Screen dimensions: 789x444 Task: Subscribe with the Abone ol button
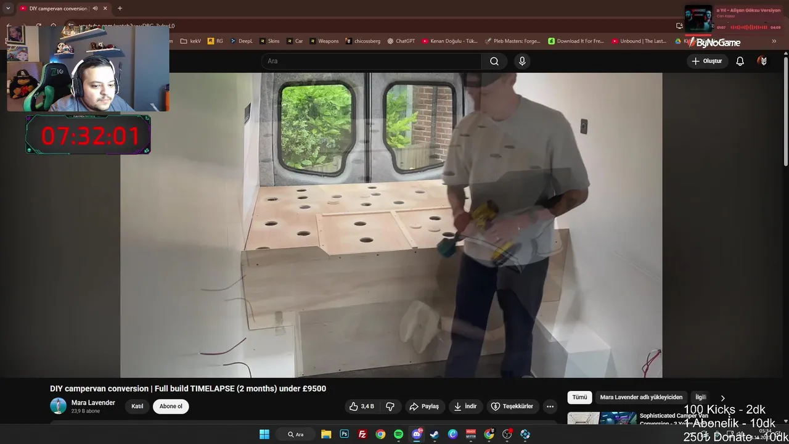pyautogui.click(x=171, y=406)
